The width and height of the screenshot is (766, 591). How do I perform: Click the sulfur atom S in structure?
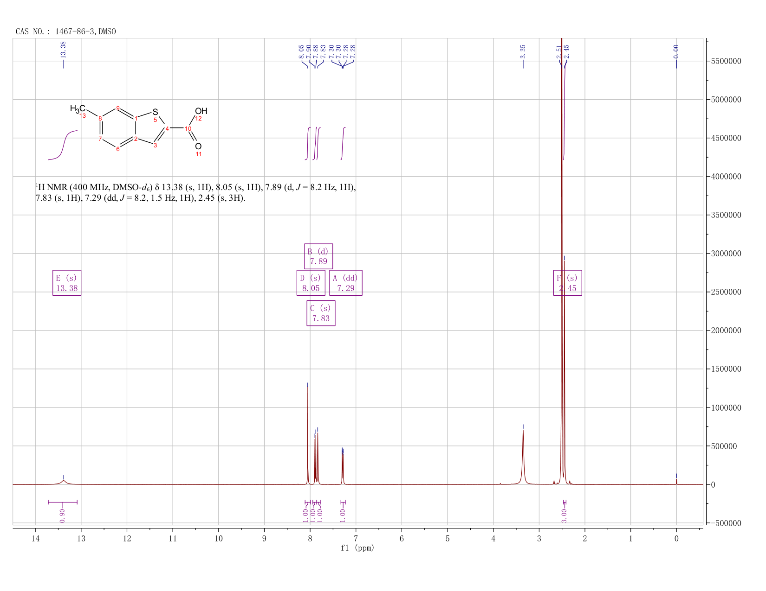[x=156, y=112]
